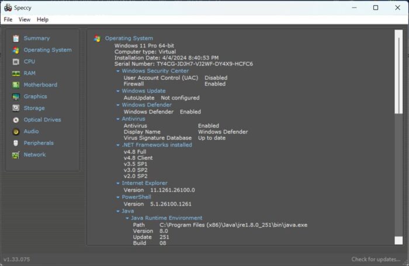The image size is (409, 266).
Task: Click the Internet Explorer version 11.1261.26100.0
Action: 172,190
